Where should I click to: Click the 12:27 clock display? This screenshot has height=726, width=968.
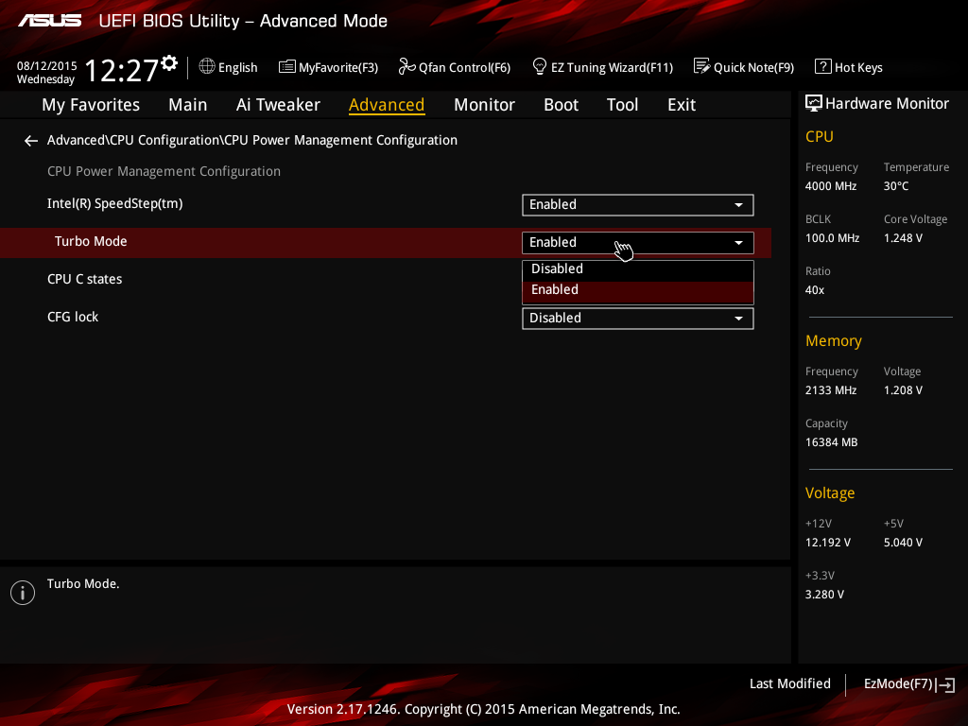(121, 70)
